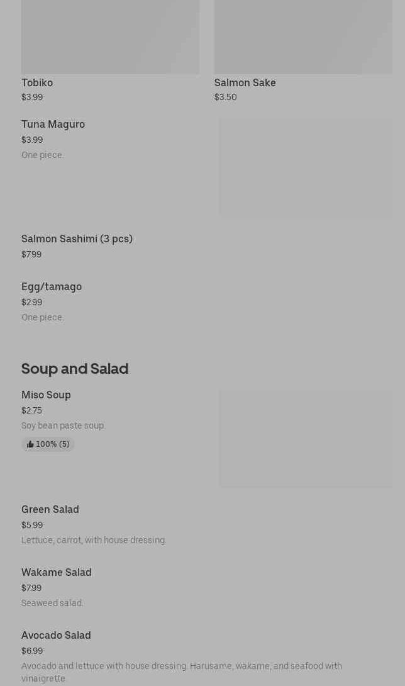
Task: Click the thumbs-up rating icon on Miso Soup
Action: coord(30,444)
